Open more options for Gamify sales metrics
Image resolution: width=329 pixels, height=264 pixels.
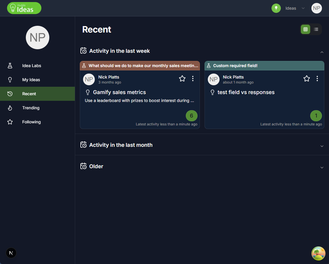193,79
